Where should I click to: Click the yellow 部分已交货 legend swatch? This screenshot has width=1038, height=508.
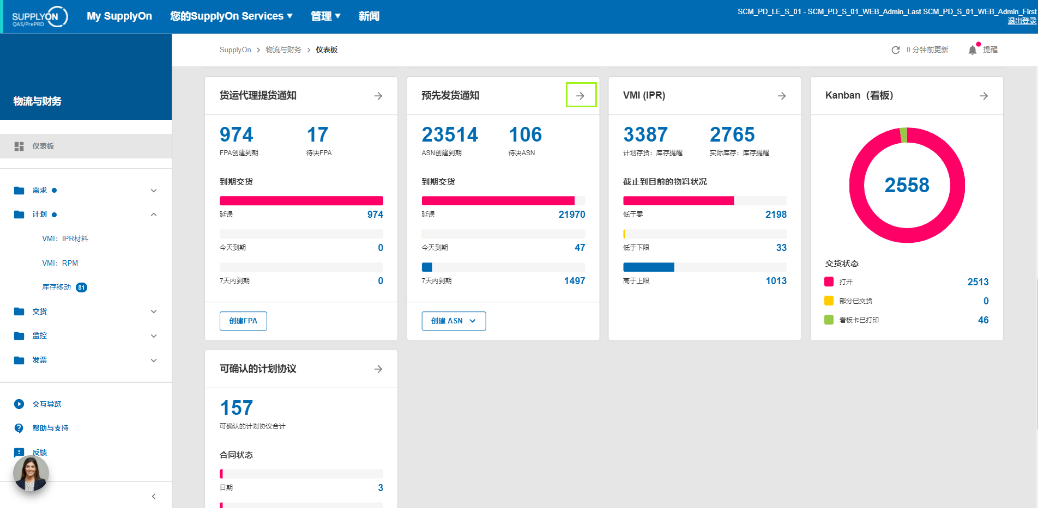pyautogui.click(x=829, y=301)
